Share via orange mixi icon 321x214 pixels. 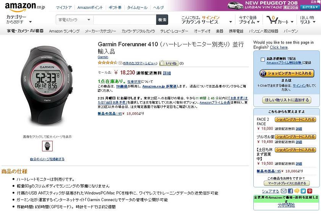click(297, 191)
